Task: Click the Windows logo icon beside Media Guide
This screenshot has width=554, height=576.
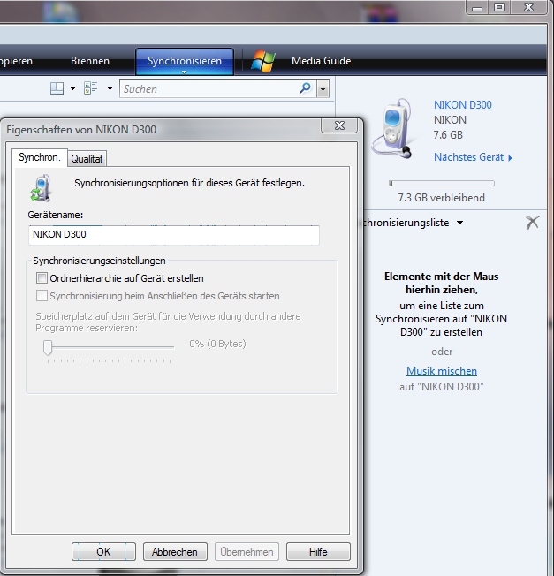Action: coord(263,61)
